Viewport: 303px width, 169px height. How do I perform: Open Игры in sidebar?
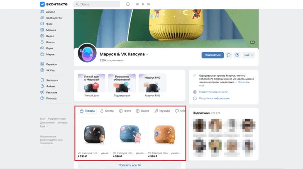coord(46,48)
